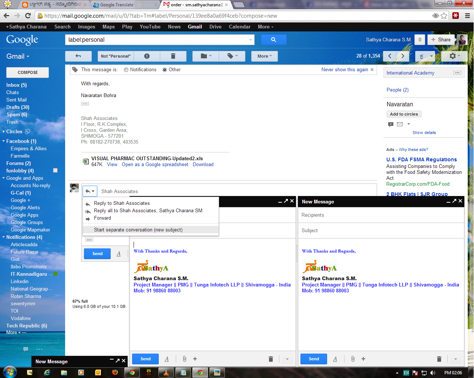The height and width of the screenshot is (378, 474).
Task: Show trimmed content ellipsis under Navaratan Bohra
Action: coord(85,104)
